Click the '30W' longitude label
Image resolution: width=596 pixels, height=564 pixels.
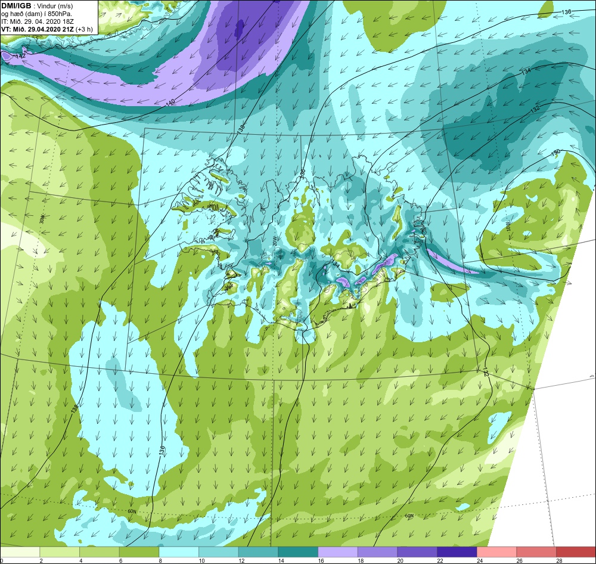pyautogui.click(x=42, y=219)
